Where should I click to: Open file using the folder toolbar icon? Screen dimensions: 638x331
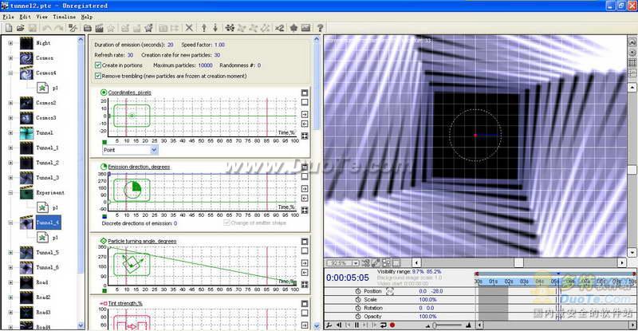[x=21, y=28]
